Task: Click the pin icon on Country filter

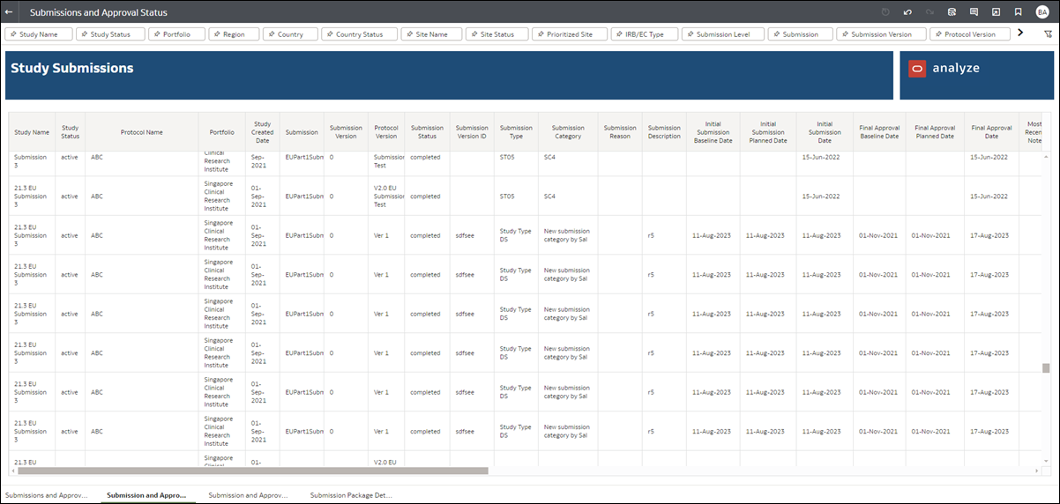Action: coord(272,34)
